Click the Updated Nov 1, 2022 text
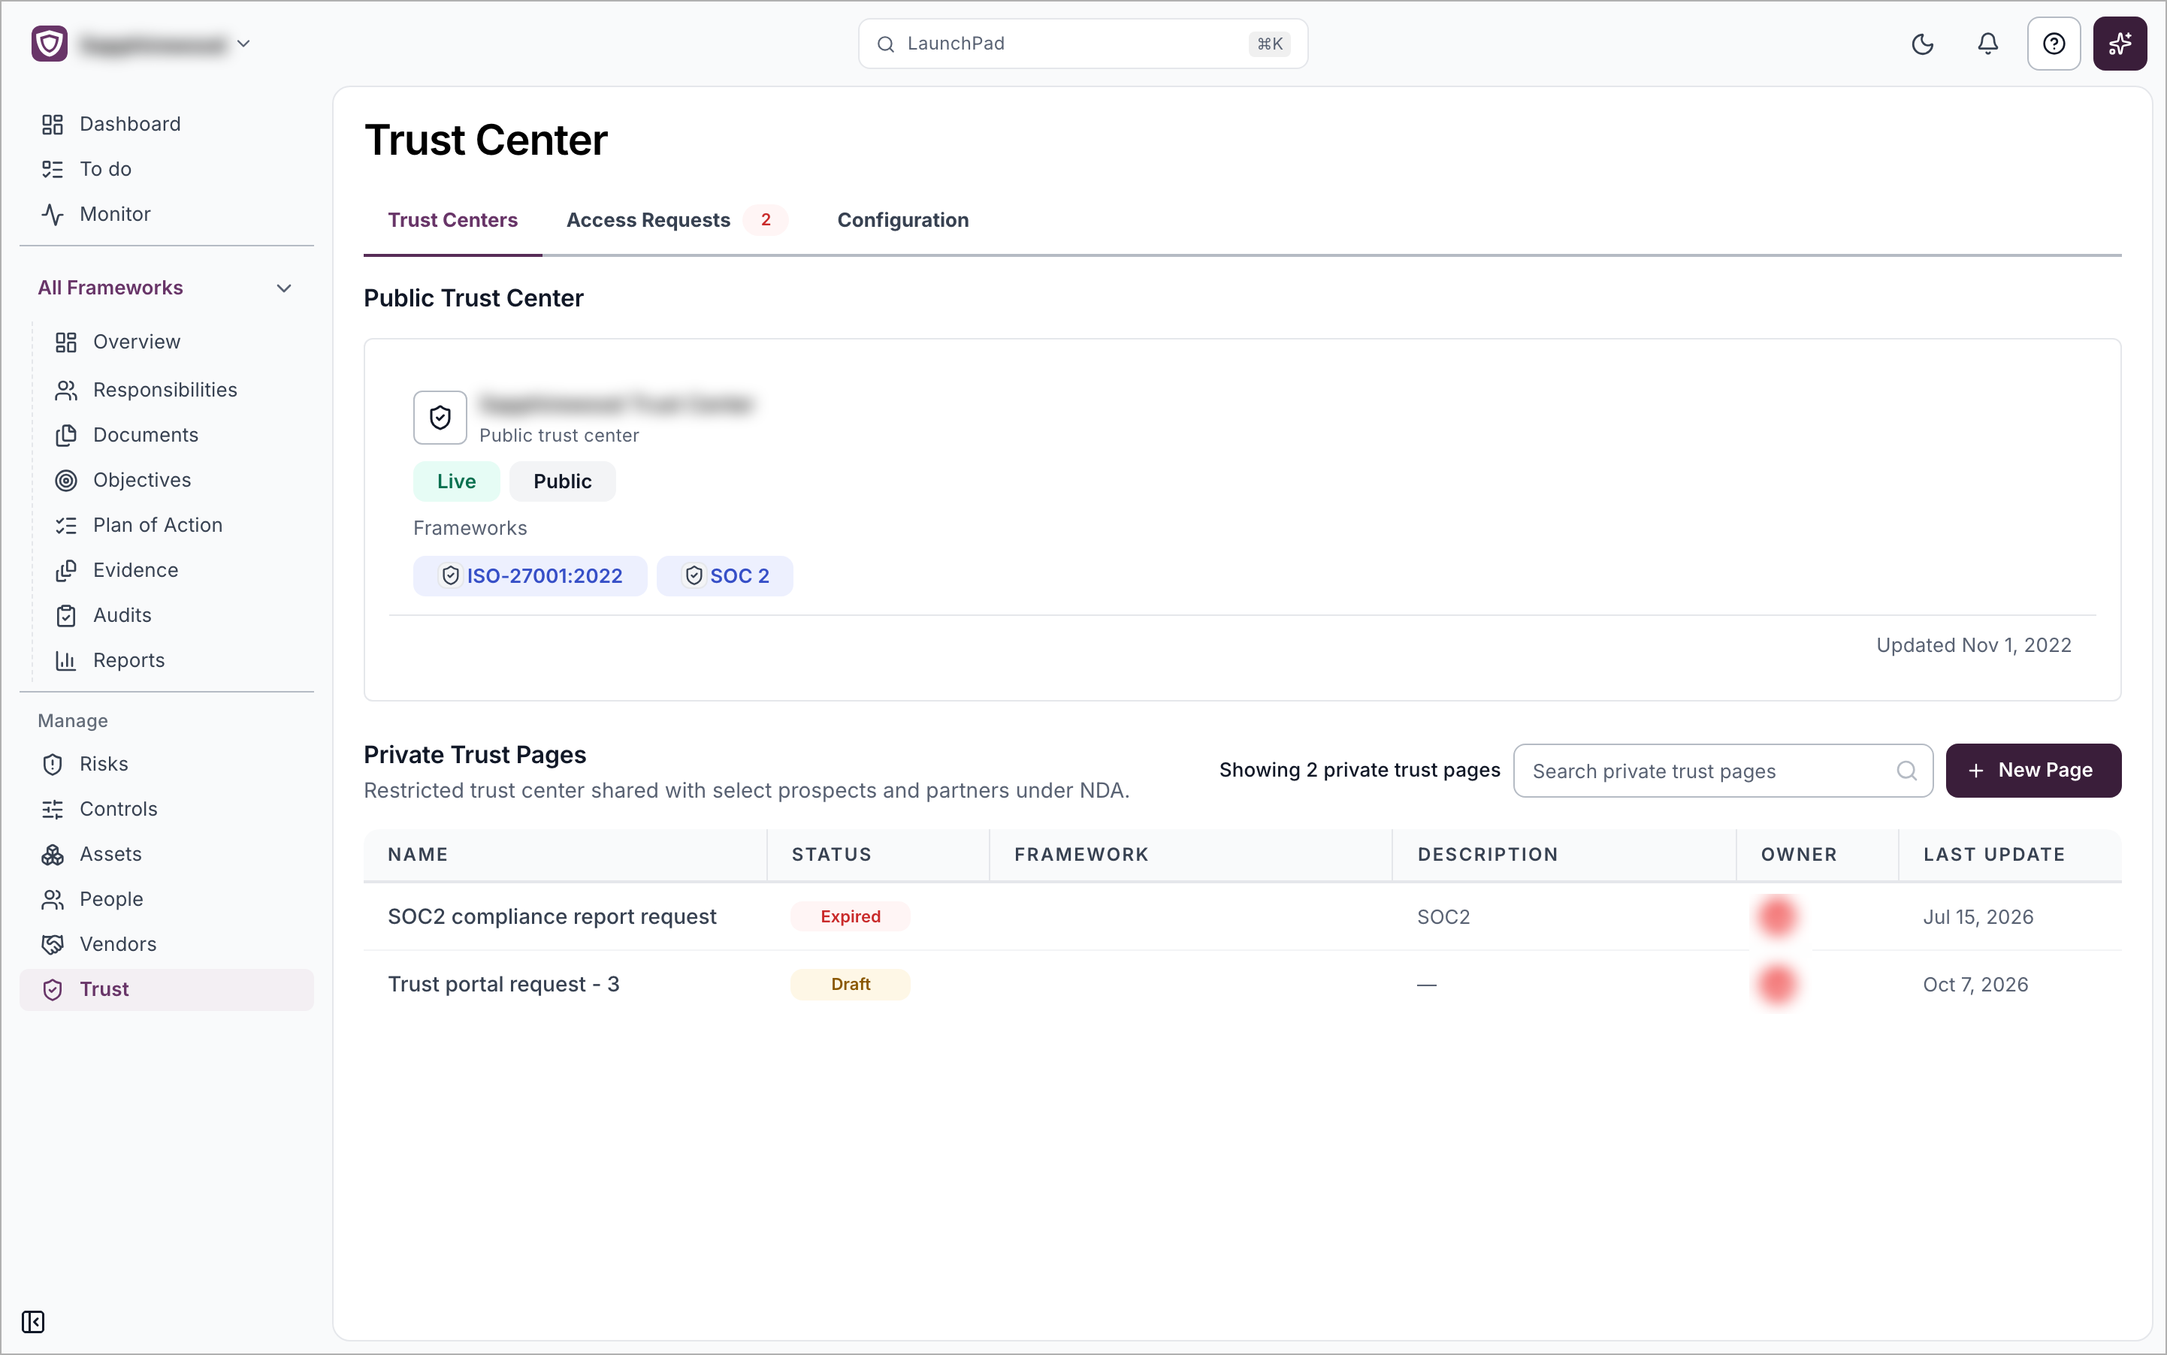Image resolution: width=2167 pixels, height=1355 pixels. click(1973, 645)
